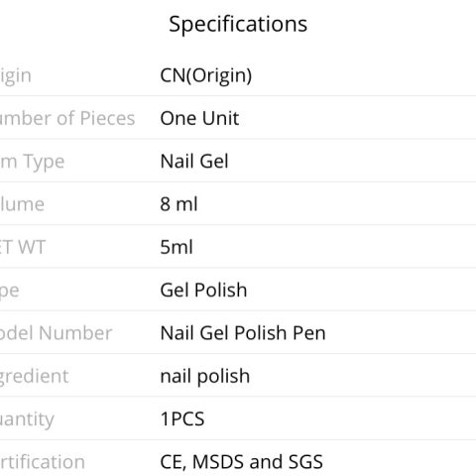Click the Volume label

point(22,204)
